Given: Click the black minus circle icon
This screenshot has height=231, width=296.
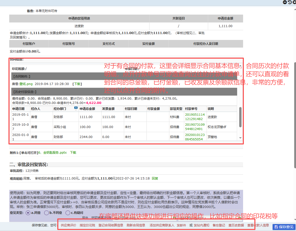Looking at the screenshot, I should click(285, 2).
